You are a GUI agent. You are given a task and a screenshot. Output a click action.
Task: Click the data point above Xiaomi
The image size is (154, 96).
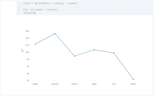click(x=74, y=56)
